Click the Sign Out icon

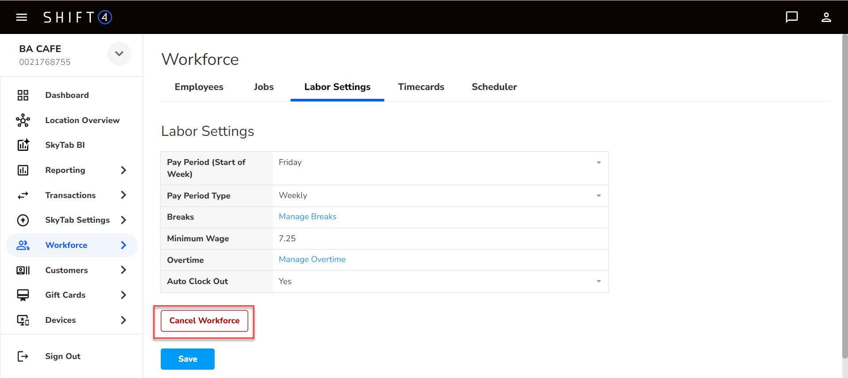pyautogui.click(x=23, y=356)
